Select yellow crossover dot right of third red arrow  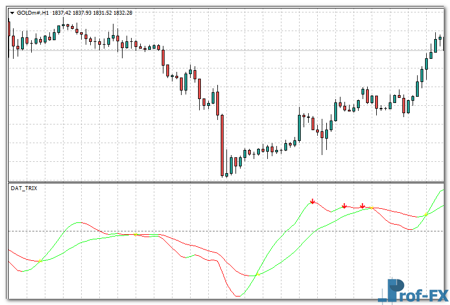click(372, 209)
